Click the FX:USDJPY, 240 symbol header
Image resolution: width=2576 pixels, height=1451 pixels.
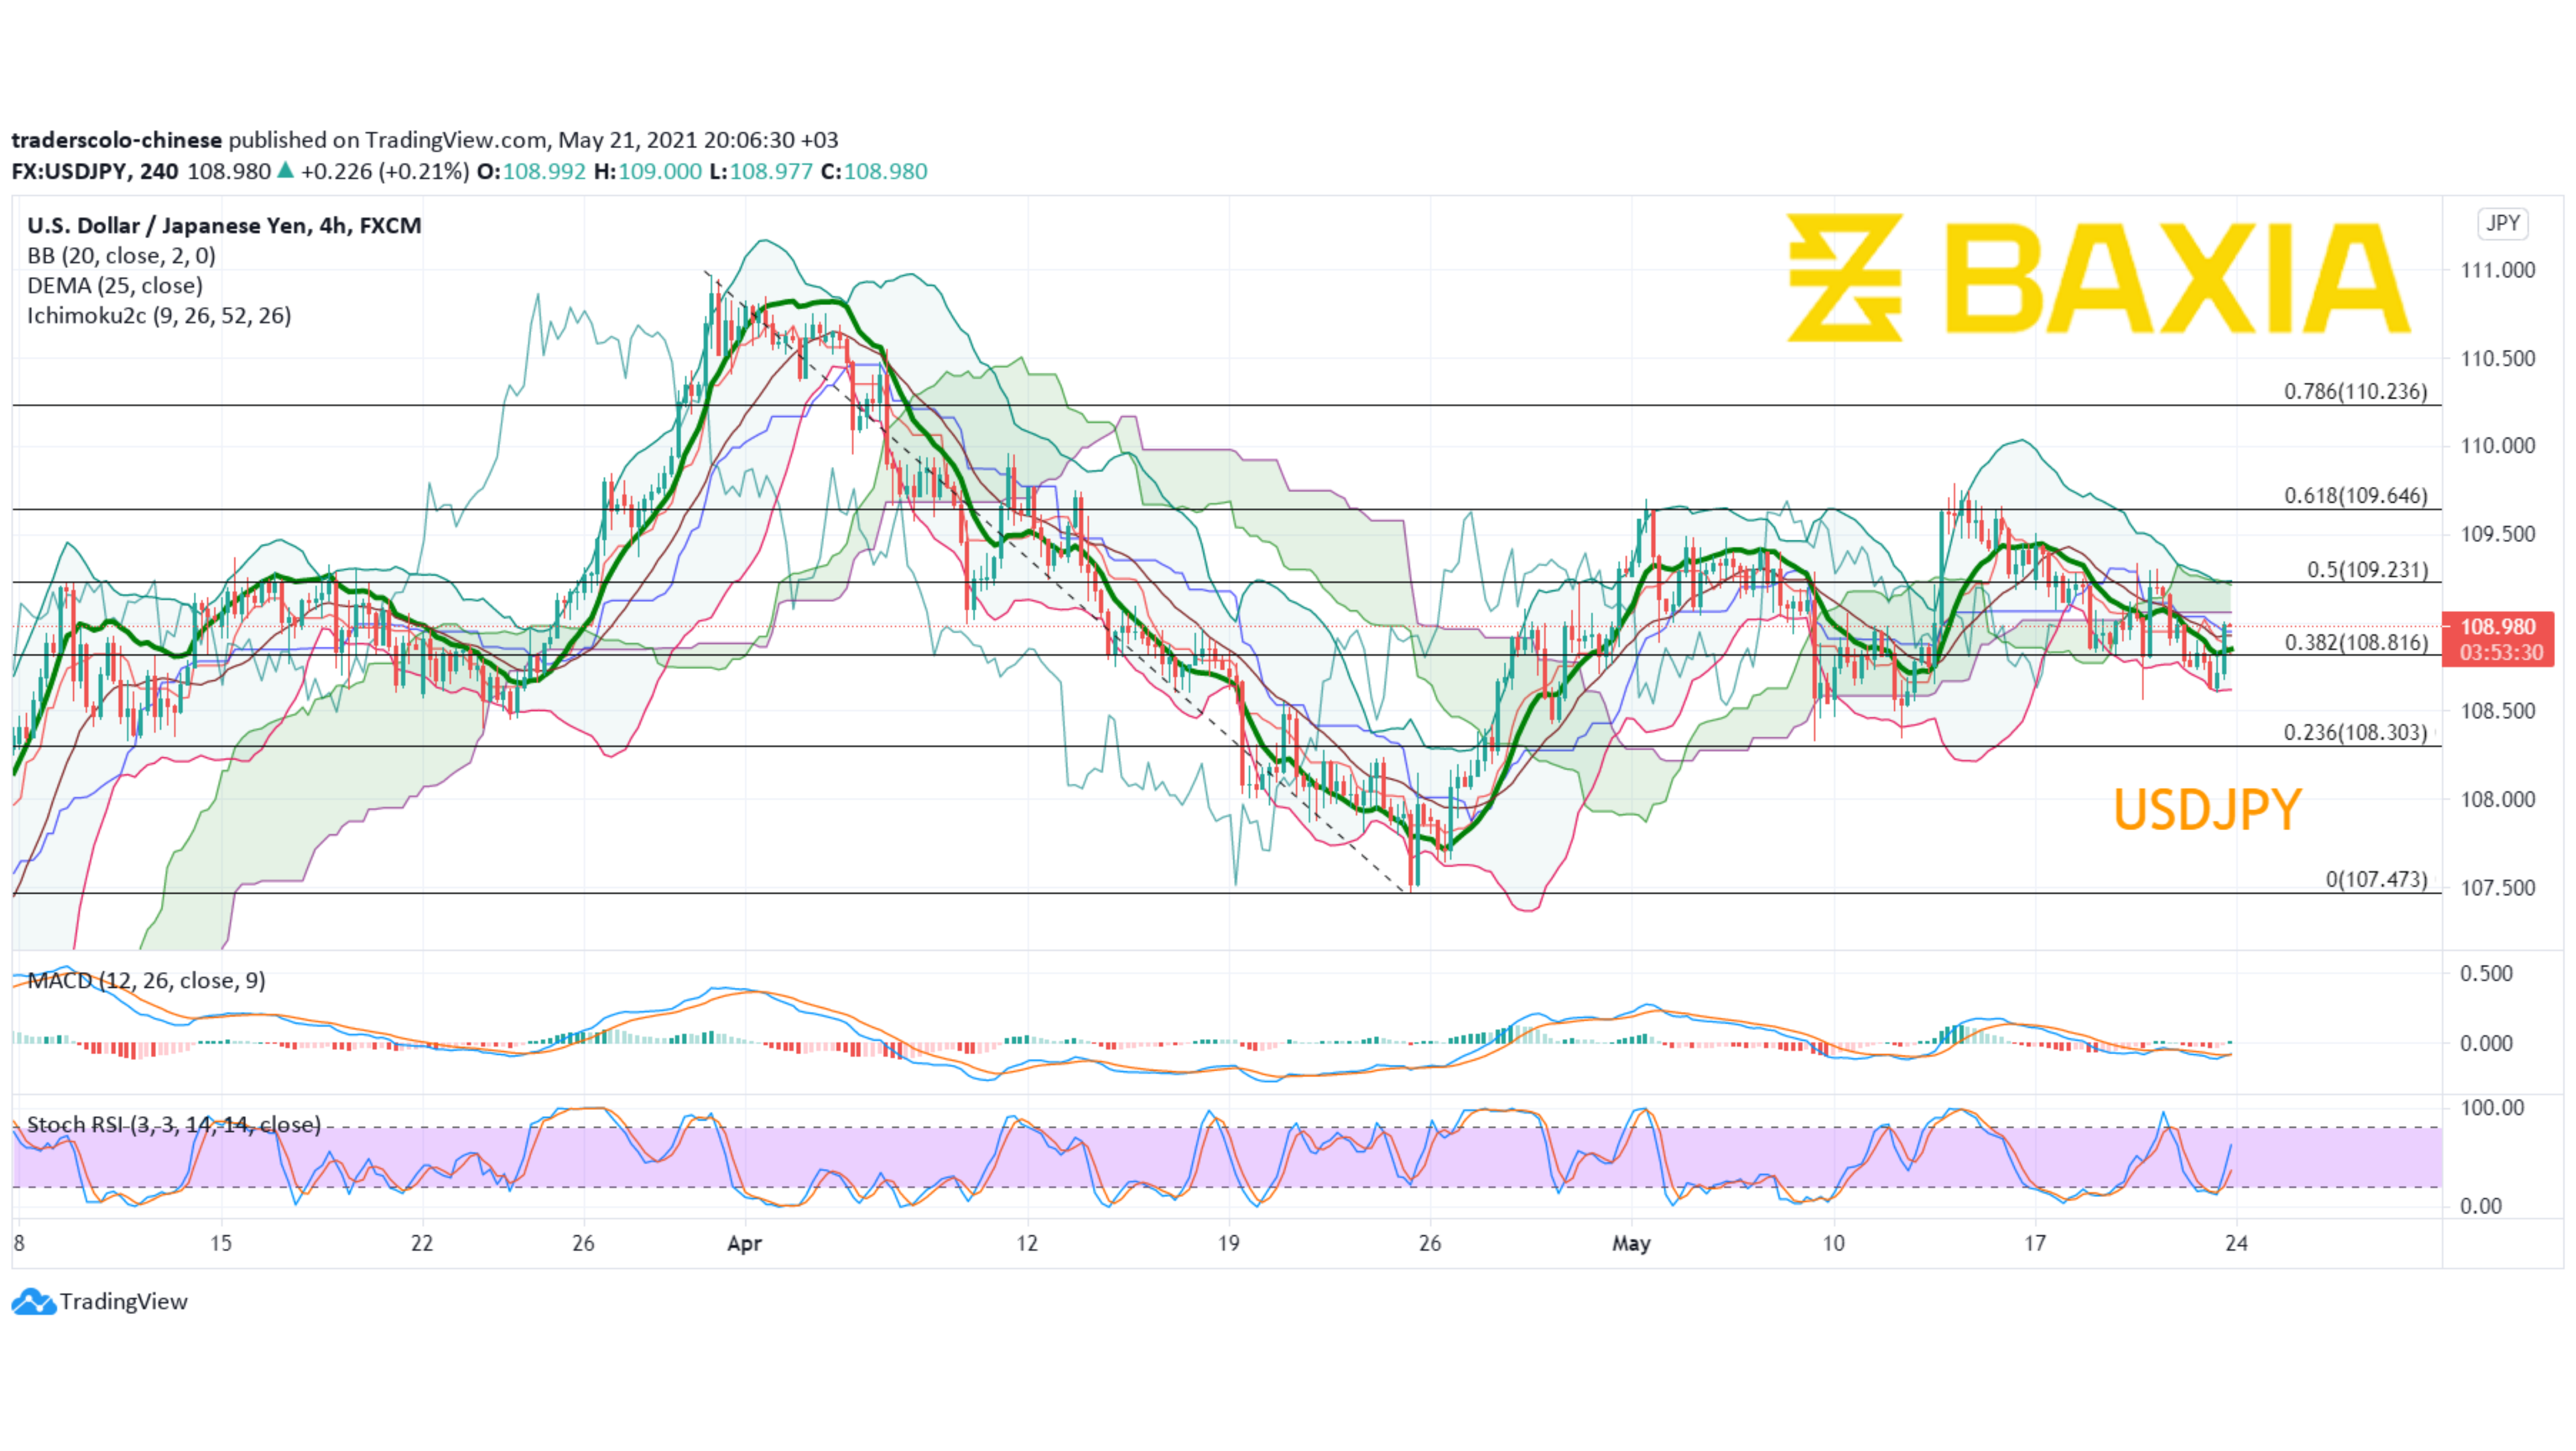[x=95, y=171]
